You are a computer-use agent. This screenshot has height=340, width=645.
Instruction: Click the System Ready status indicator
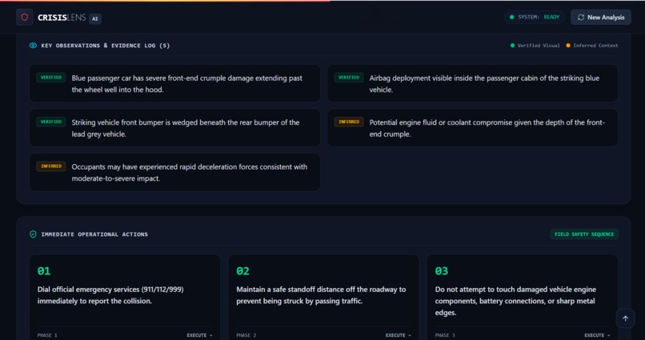coord(535,18)
